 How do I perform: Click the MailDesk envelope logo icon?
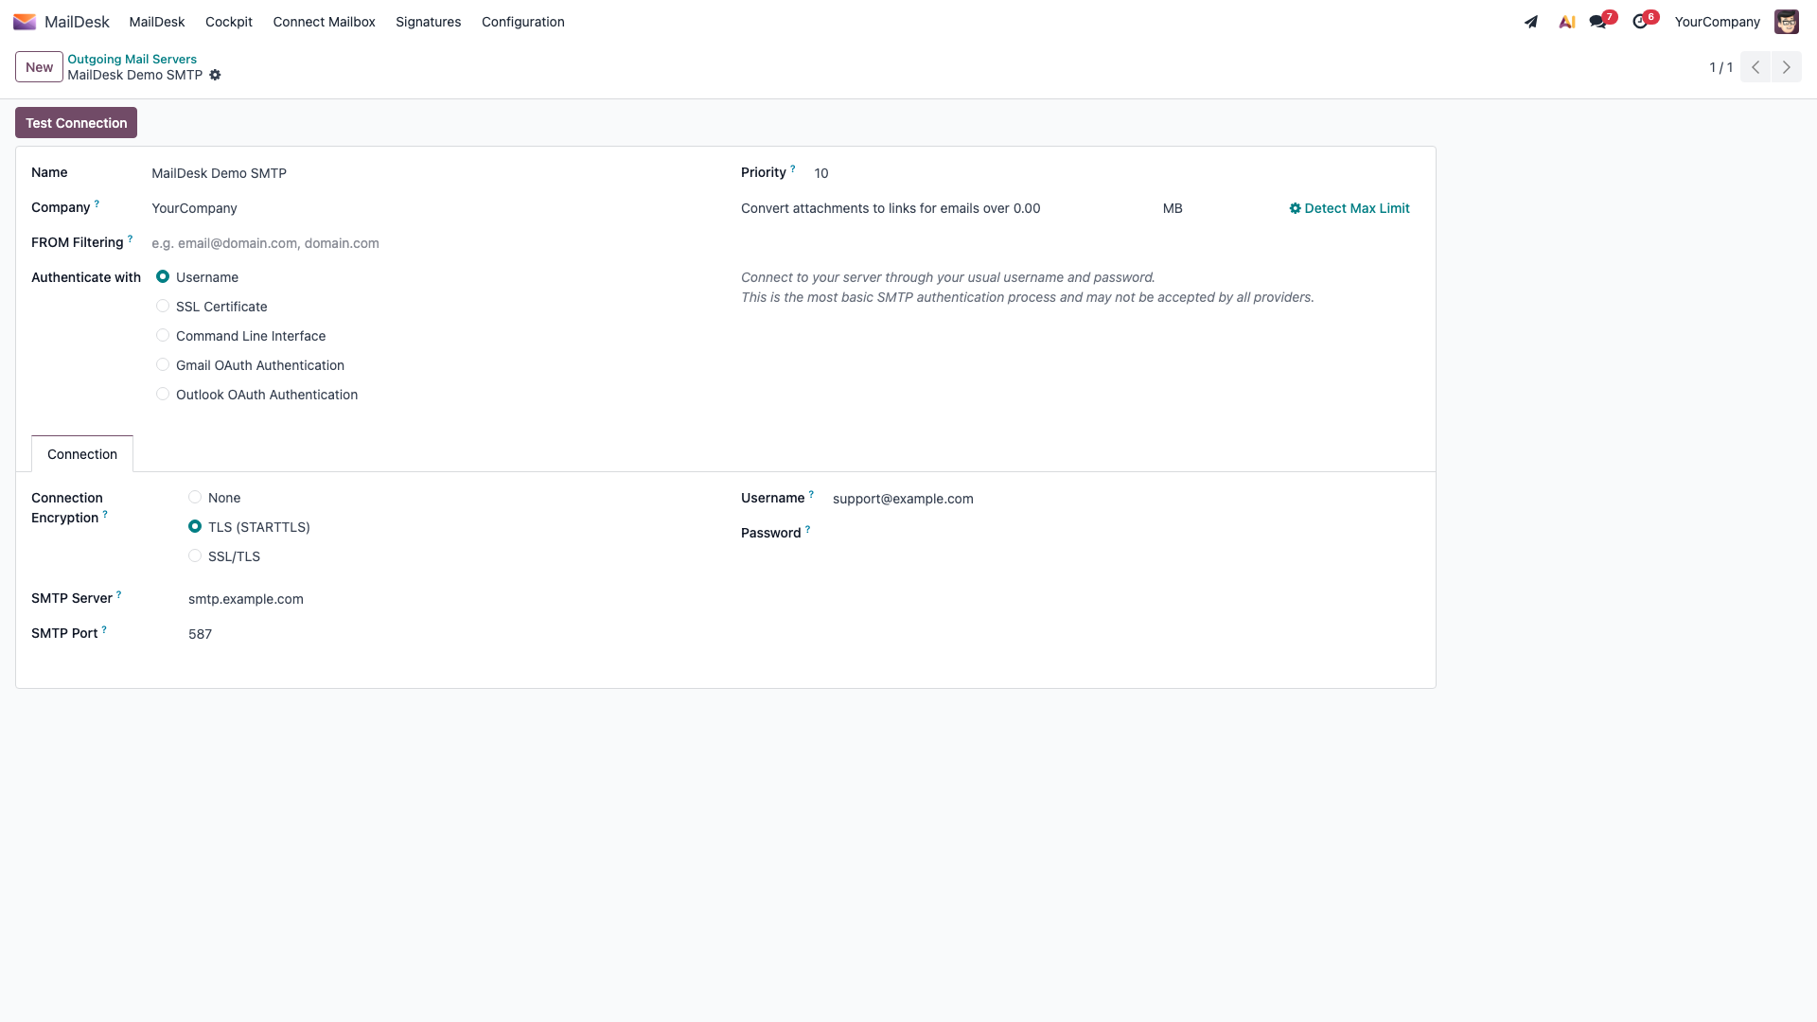tap(25, 22)
